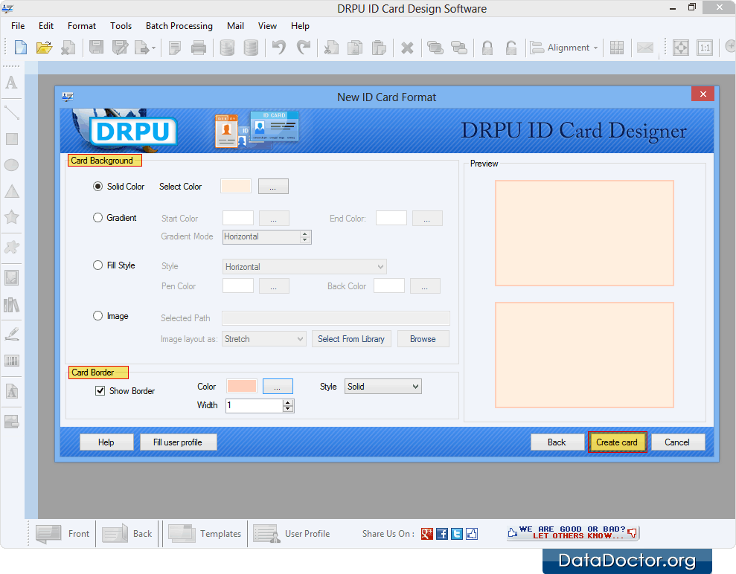Screen dimensions: 736x574
Task: Open the Tools menu
Action: pyautogui.click(x=121, y=26)
